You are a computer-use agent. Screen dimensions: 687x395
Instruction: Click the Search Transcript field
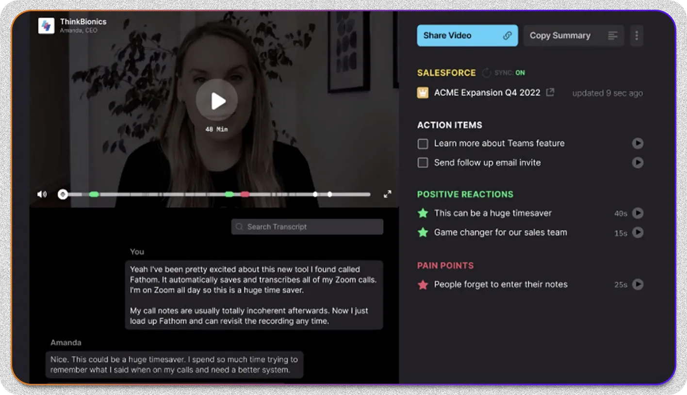(307, 227)
